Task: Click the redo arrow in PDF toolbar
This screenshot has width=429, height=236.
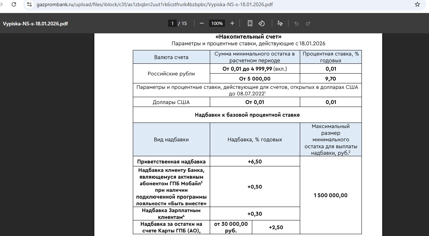Action: [x=308, y=23]
